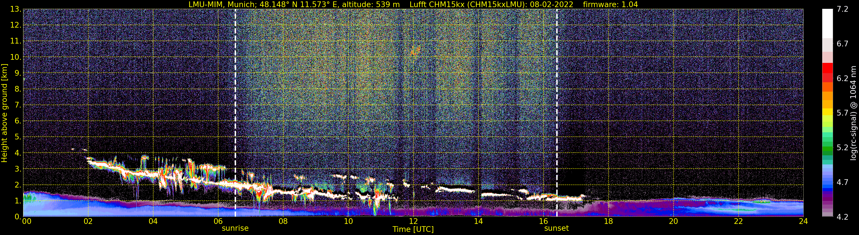Click the height axis tick label '5.'
Screen dimensions: 859x235
point(18,137)
